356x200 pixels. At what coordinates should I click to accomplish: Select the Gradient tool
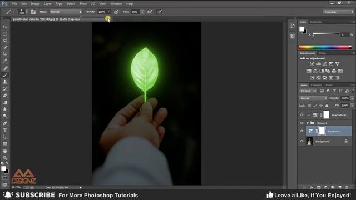tap(5, 102)
